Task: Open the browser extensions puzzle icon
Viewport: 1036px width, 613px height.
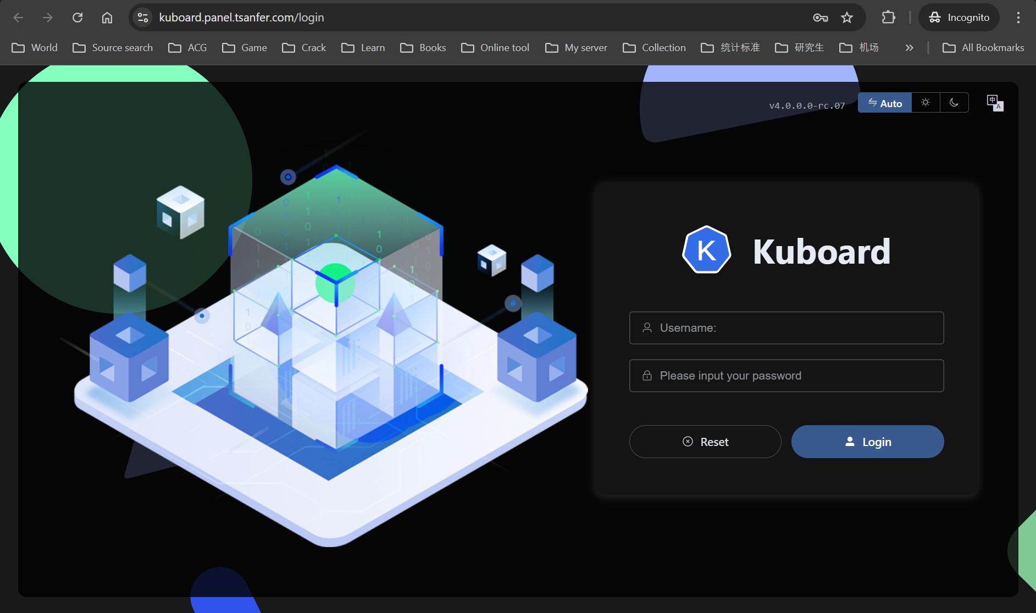Action: click(888, 18)
